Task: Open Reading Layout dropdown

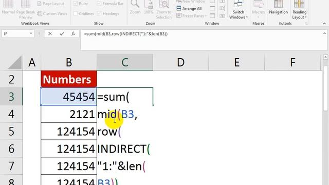Action: coord(299,10)
